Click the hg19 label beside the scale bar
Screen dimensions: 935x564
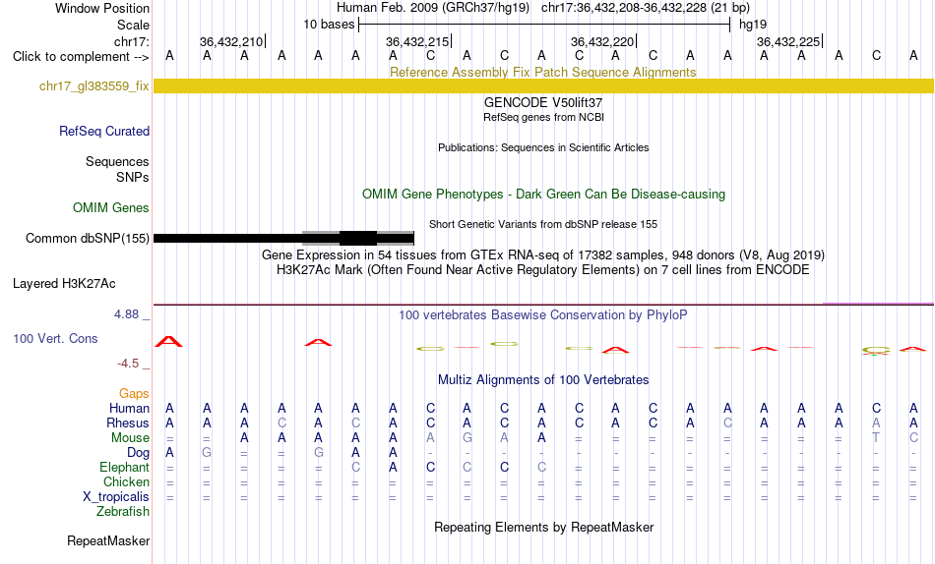(x=753, y=25)
